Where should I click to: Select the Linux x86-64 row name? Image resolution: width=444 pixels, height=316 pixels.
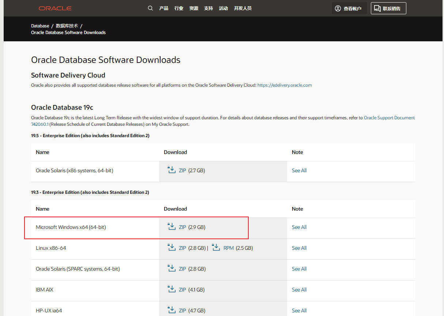point(51,248)
